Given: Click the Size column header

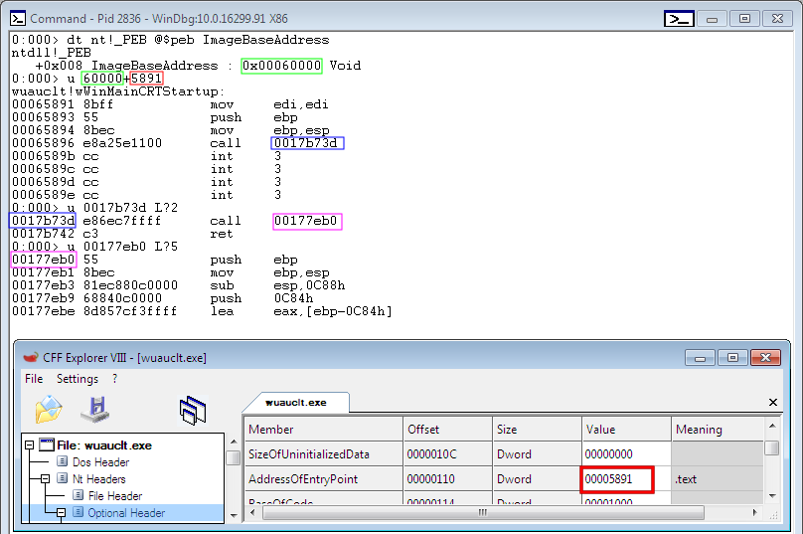Looking at the screenshot, I should pos(537,429).
